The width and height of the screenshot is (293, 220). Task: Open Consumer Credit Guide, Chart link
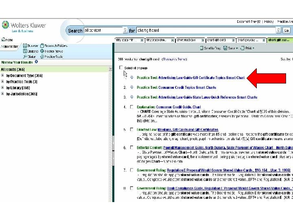178,107
